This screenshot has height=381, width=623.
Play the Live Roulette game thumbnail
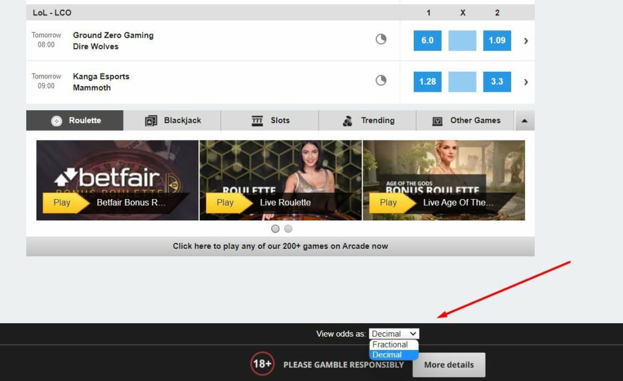[x=279, y=180]
